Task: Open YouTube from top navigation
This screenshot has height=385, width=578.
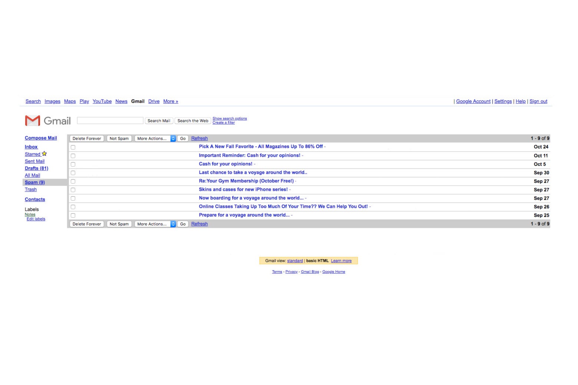Action: [102, 101]
